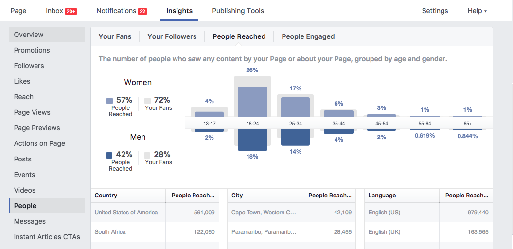Viewport: 513px width, 249px height.
Task: Go to Promotions in the sidebar
Action: pyautogui.click(x=32, y=50)
